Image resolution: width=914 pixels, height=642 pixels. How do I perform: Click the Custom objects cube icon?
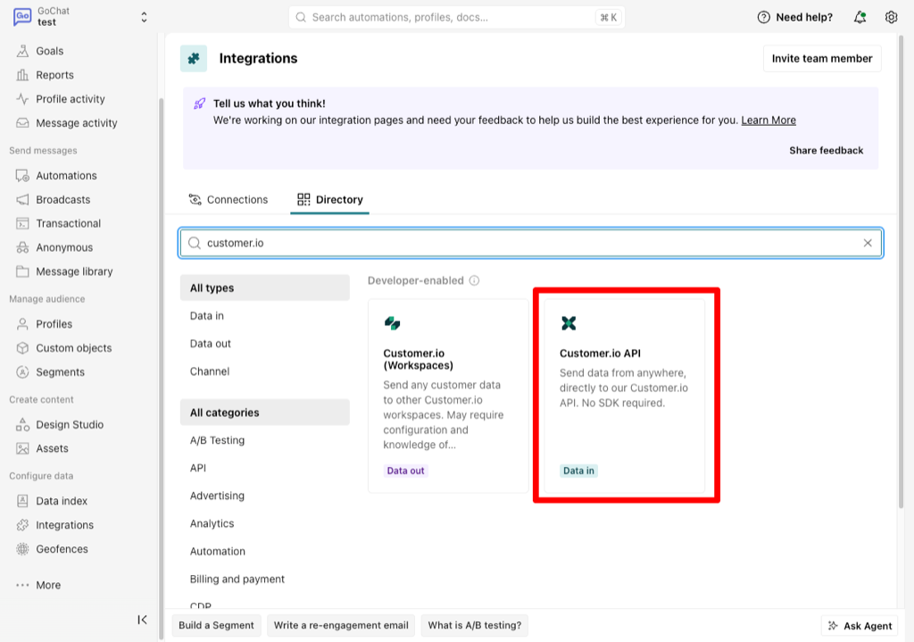pos(22,347)
